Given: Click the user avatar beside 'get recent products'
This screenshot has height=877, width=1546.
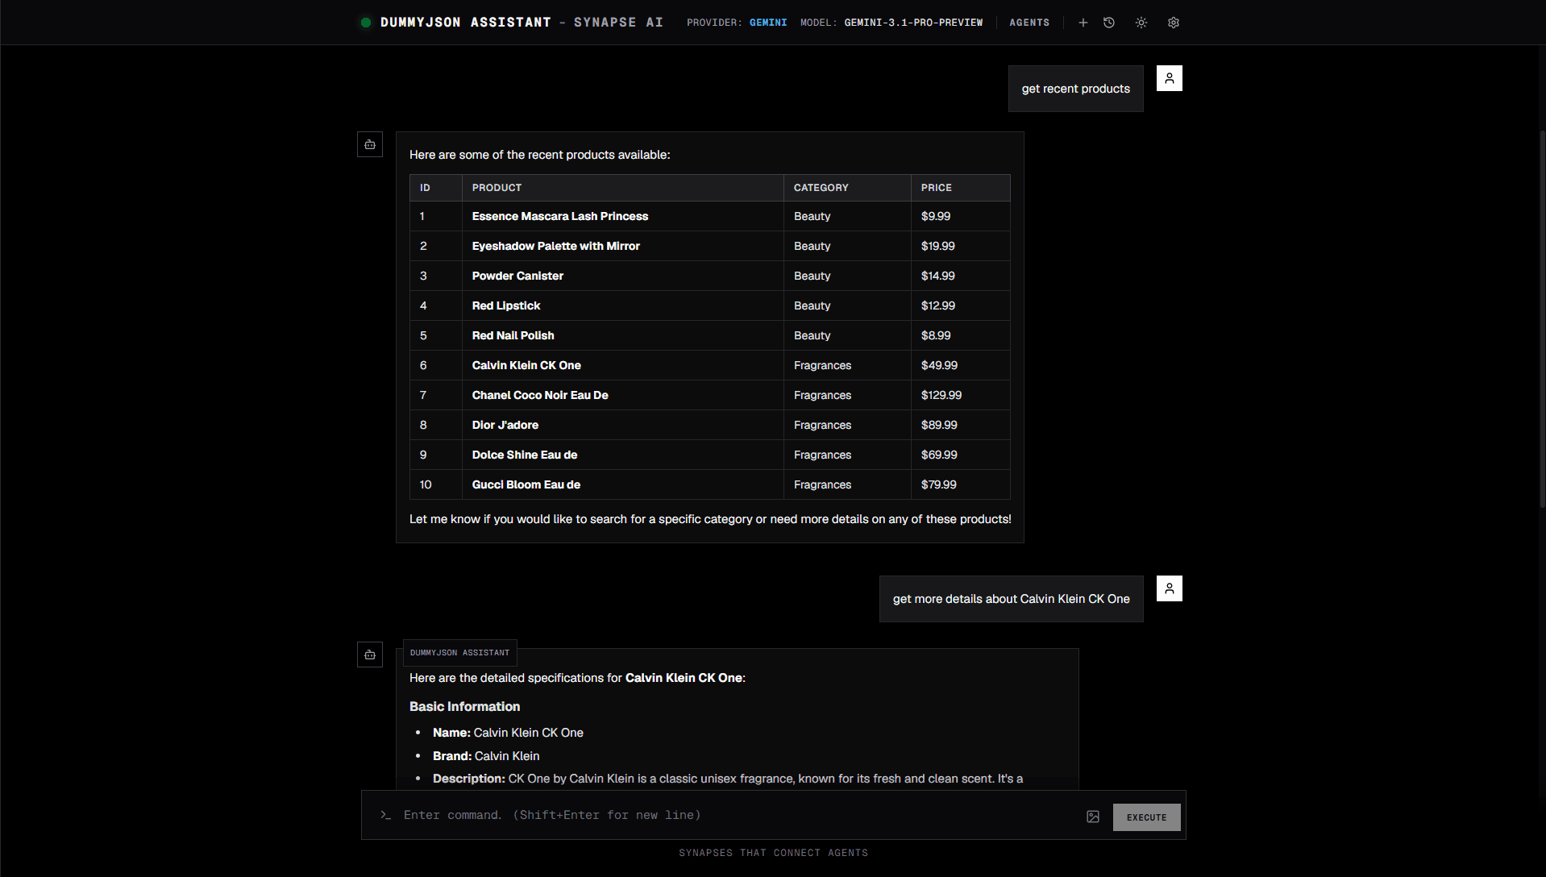Looking at the screenshot, I should click(x=1170, y=78).
